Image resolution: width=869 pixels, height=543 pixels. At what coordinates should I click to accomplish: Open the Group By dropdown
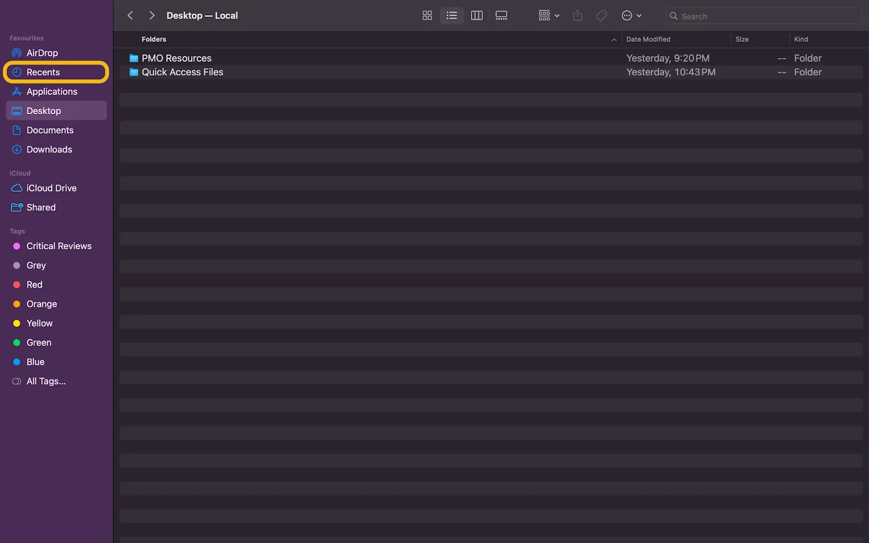pos(549,16)
